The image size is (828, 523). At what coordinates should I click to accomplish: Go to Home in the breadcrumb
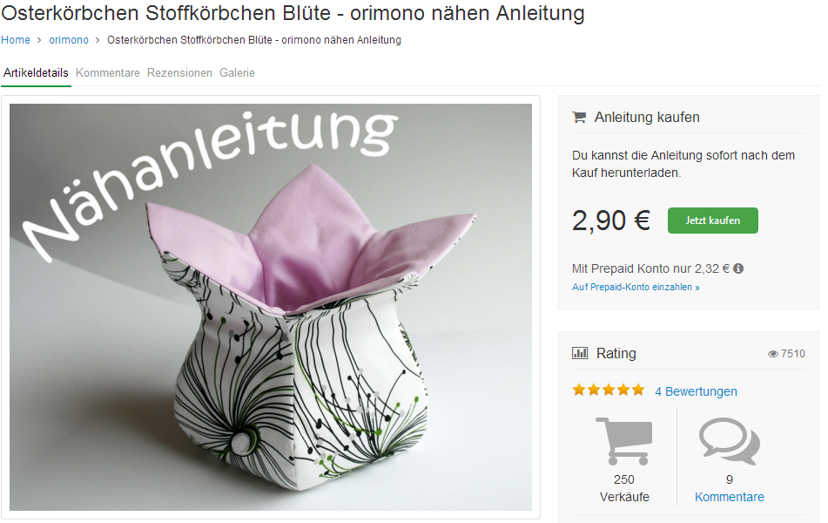click(16, 40)
